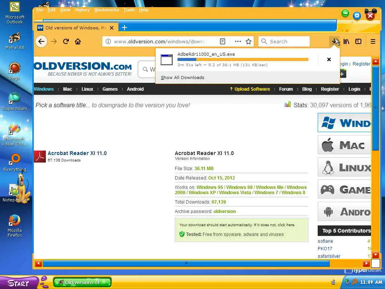This screenshot has height=289, width=385.
Task: Show site information icon in address bar
Action: pos(108,41)
